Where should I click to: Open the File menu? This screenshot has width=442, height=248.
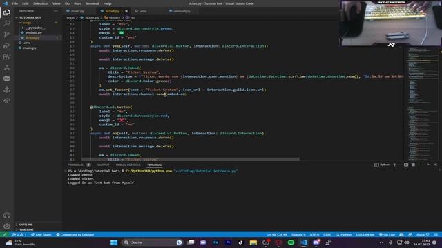pos(15,3)
